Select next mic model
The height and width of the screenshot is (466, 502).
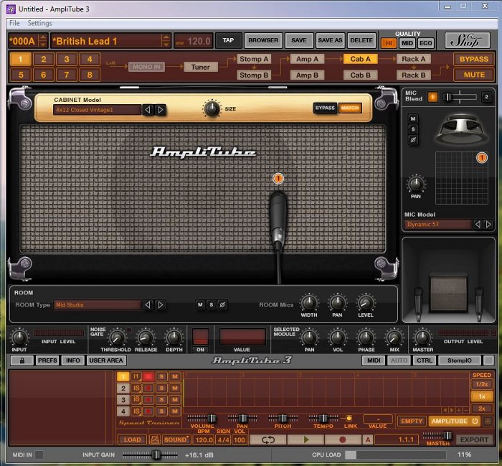(x=488, y=224)
